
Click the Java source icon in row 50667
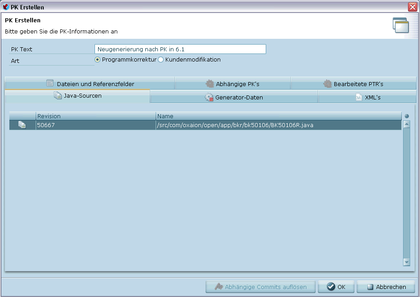pos(22,125)
